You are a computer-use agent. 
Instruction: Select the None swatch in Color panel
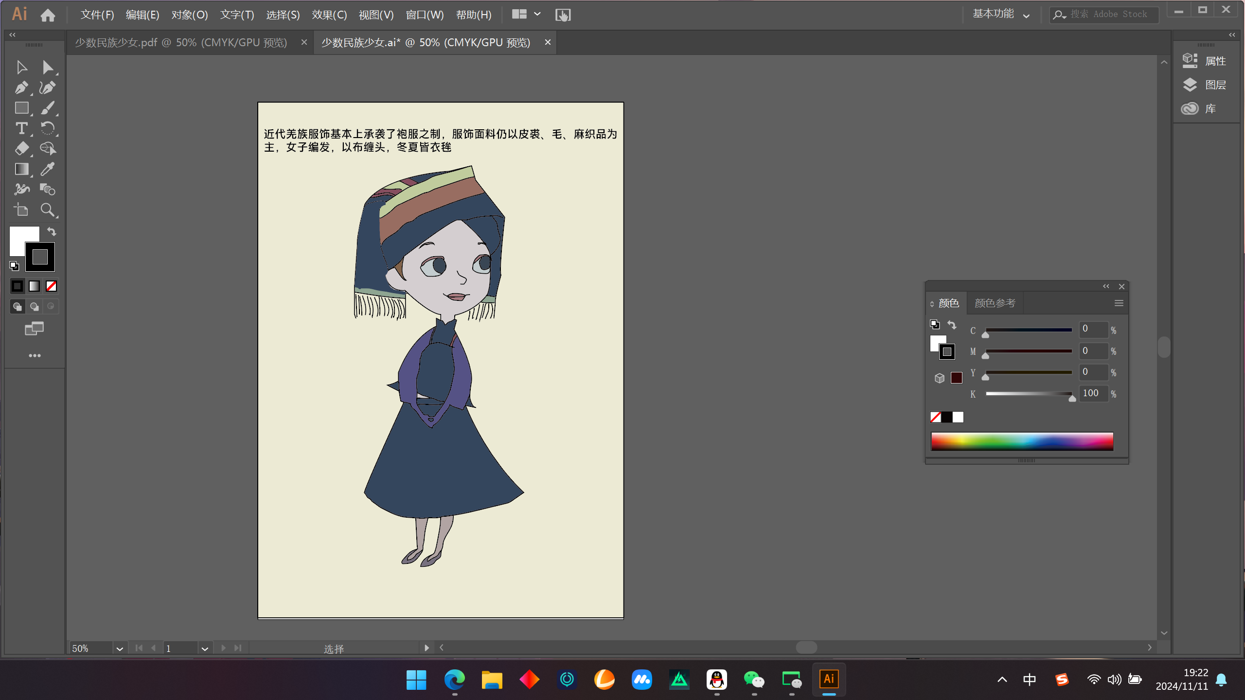point(935,417)
